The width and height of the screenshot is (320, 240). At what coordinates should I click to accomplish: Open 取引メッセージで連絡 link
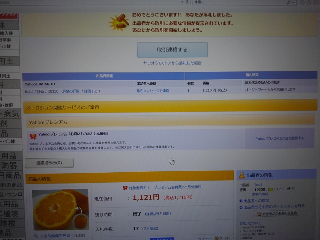coord(153,91)
